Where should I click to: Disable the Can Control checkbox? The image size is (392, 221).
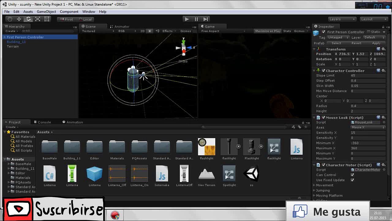coord(352,175)
